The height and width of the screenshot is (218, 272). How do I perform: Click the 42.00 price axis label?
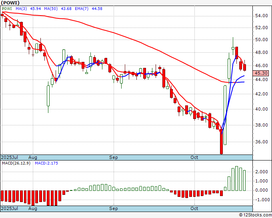click(262, 94)
